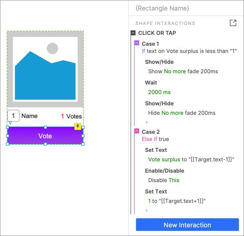Open the CLICK OR TAP event

pos(157,33)
